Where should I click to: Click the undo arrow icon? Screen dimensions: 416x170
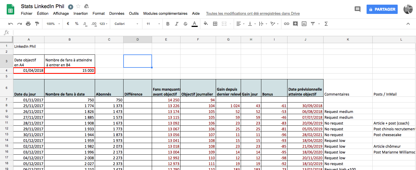click(11, 24)
